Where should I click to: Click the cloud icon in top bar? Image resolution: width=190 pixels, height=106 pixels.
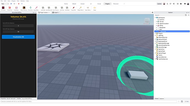[x=181, y=4]
